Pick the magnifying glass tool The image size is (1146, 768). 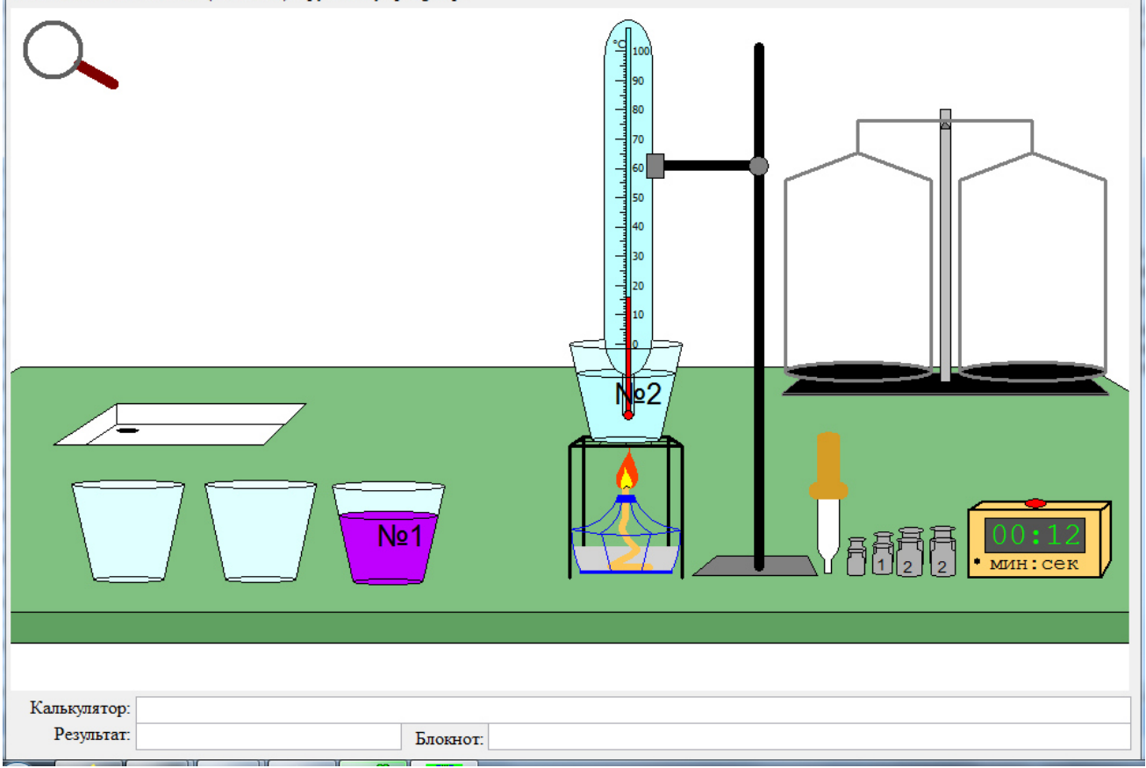[68, 54]
